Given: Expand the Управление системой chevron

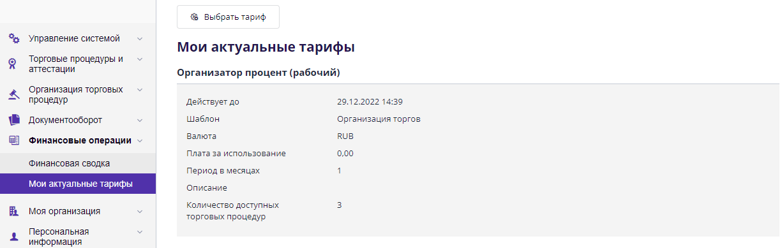Looking at the screenshot, I should pyautogui.click(x=140, y=38).
